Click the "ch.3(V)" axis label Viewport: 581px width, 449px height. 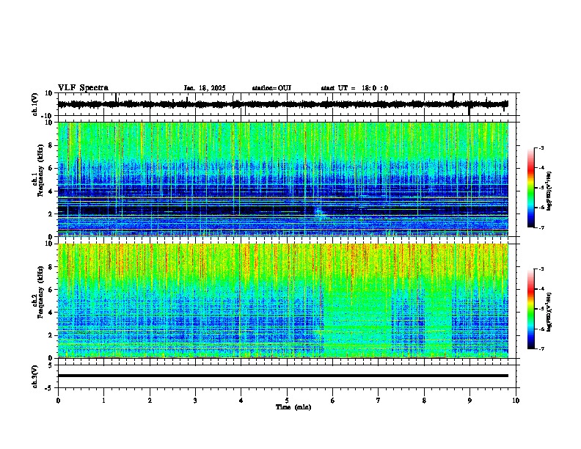tap(35, 376)
